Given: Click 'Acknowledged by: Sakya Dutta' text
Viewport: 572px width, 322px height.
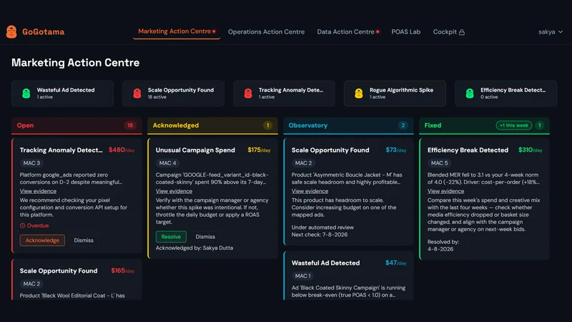Looking at the screenshot, I should point(194,248).
